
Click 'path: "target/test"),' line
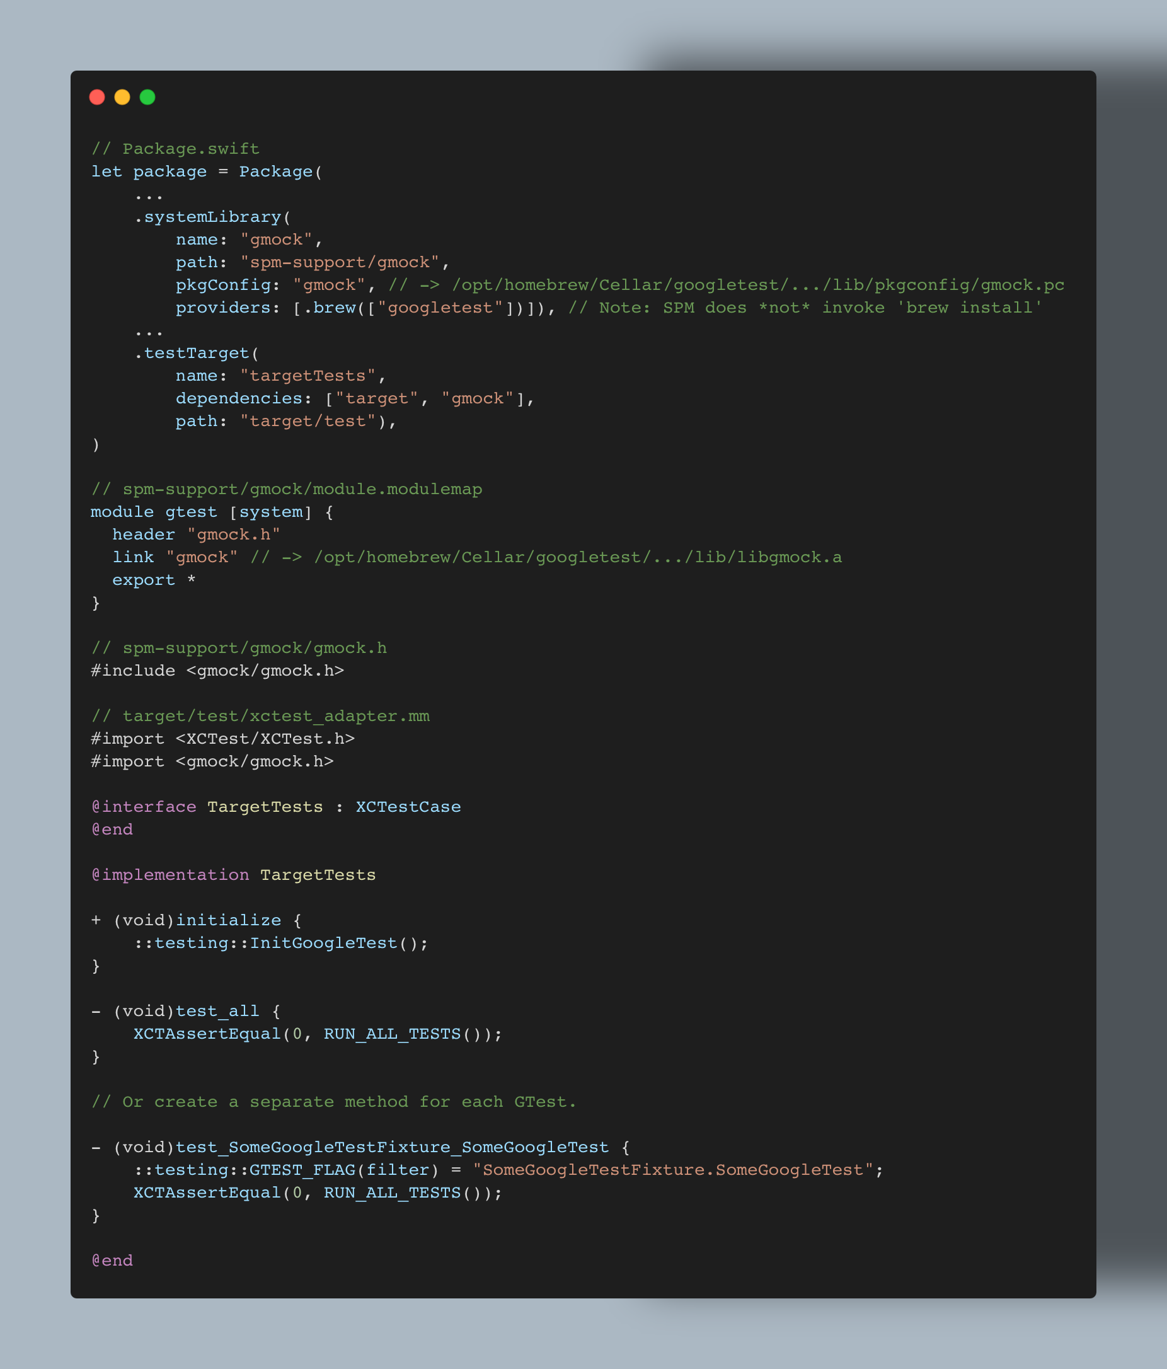click(x=286, y=422)
